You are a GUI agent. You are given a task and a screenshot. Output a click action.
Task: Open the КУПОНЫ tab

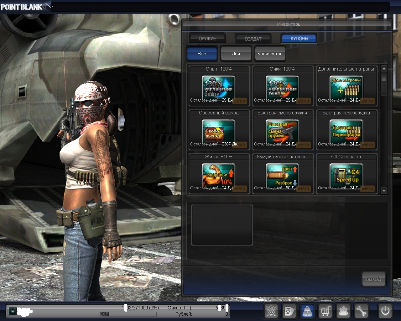click(x=299, y=38)
